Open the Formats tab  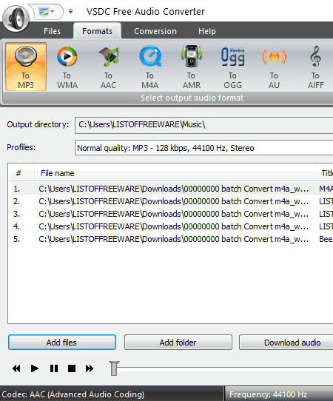[x=97, y=31]
